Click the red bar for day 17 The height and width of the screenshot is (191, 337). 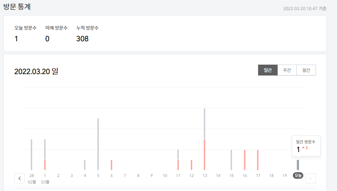click(258, 160)
